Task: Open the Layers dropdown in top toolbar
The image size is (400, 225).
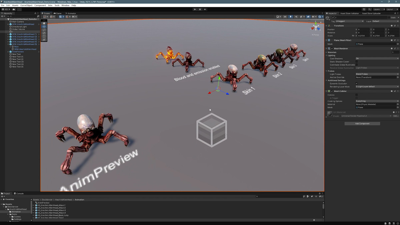Action: tap(379, 9)
